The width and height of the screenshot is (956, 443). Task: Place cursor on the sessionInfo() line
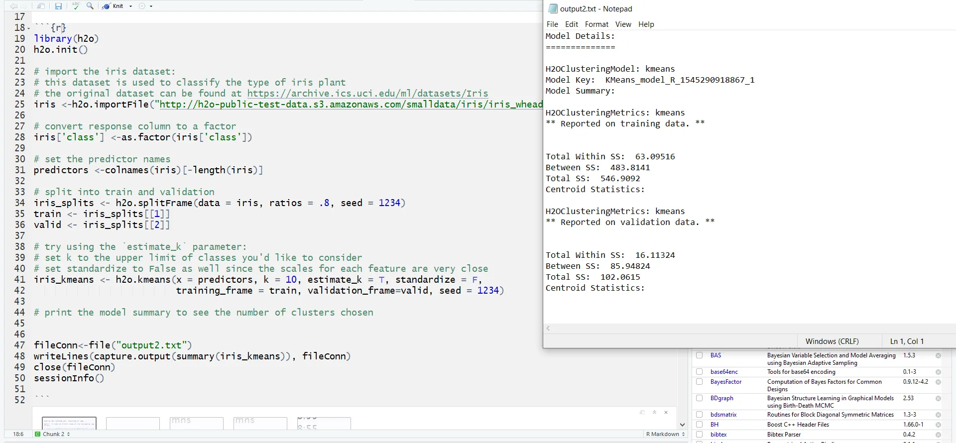click(69, 378)
